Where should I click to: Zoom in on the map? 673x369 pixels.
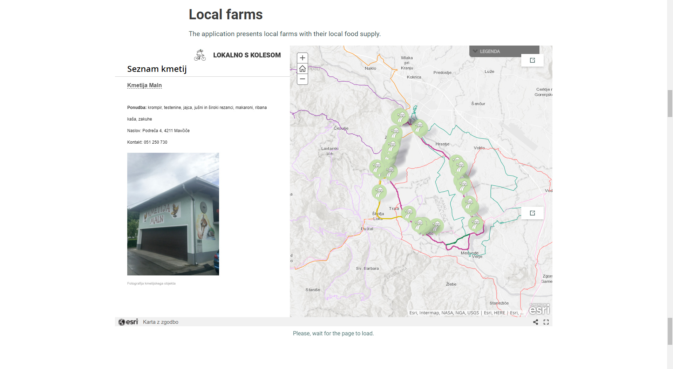pos(302,58)
